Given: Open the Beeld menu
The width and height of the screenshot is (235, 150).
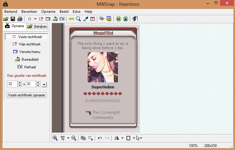Looking at the screenshot, I should [64, 12].
